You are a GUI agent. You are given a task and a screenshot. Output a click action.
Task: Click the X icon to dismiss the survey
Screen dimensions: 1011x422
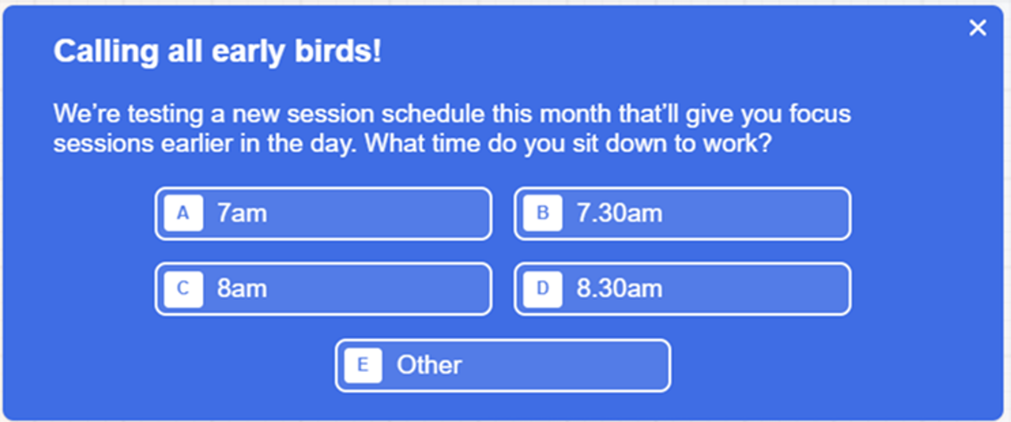(x=977, y=28)
